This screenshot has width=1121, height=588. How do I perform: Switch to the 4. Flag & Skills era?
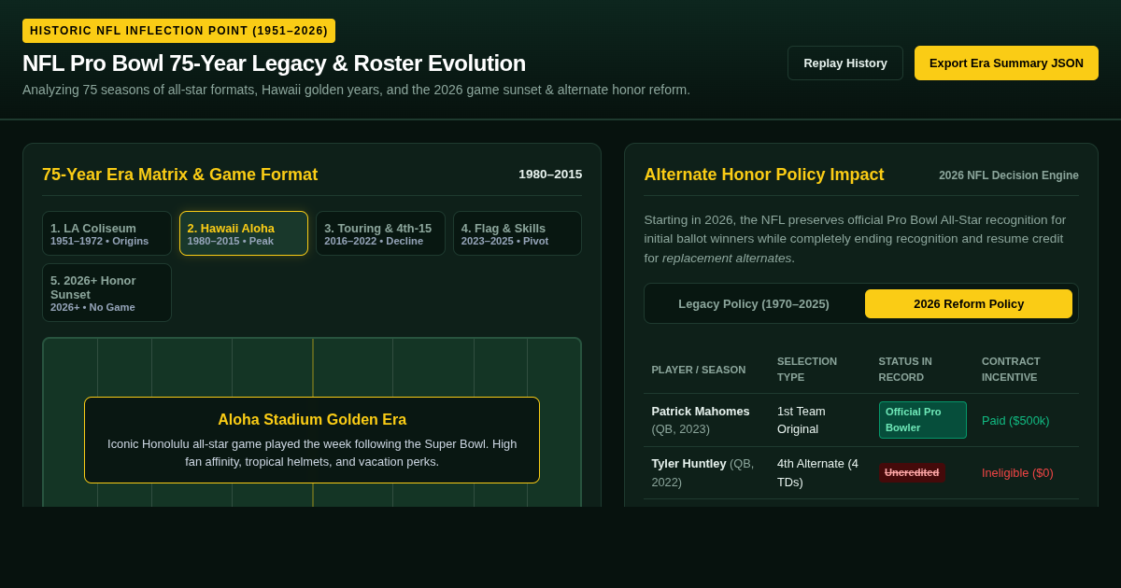coord(518,233)
